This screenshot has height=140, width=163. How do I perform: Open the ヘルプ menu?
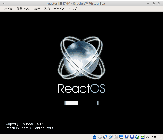73,9
